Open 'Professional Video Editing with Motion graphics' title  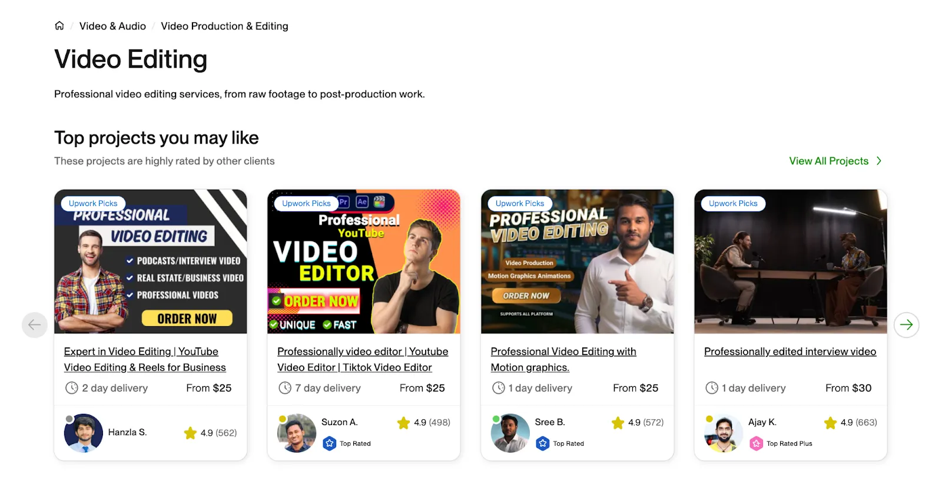(563, 359)
